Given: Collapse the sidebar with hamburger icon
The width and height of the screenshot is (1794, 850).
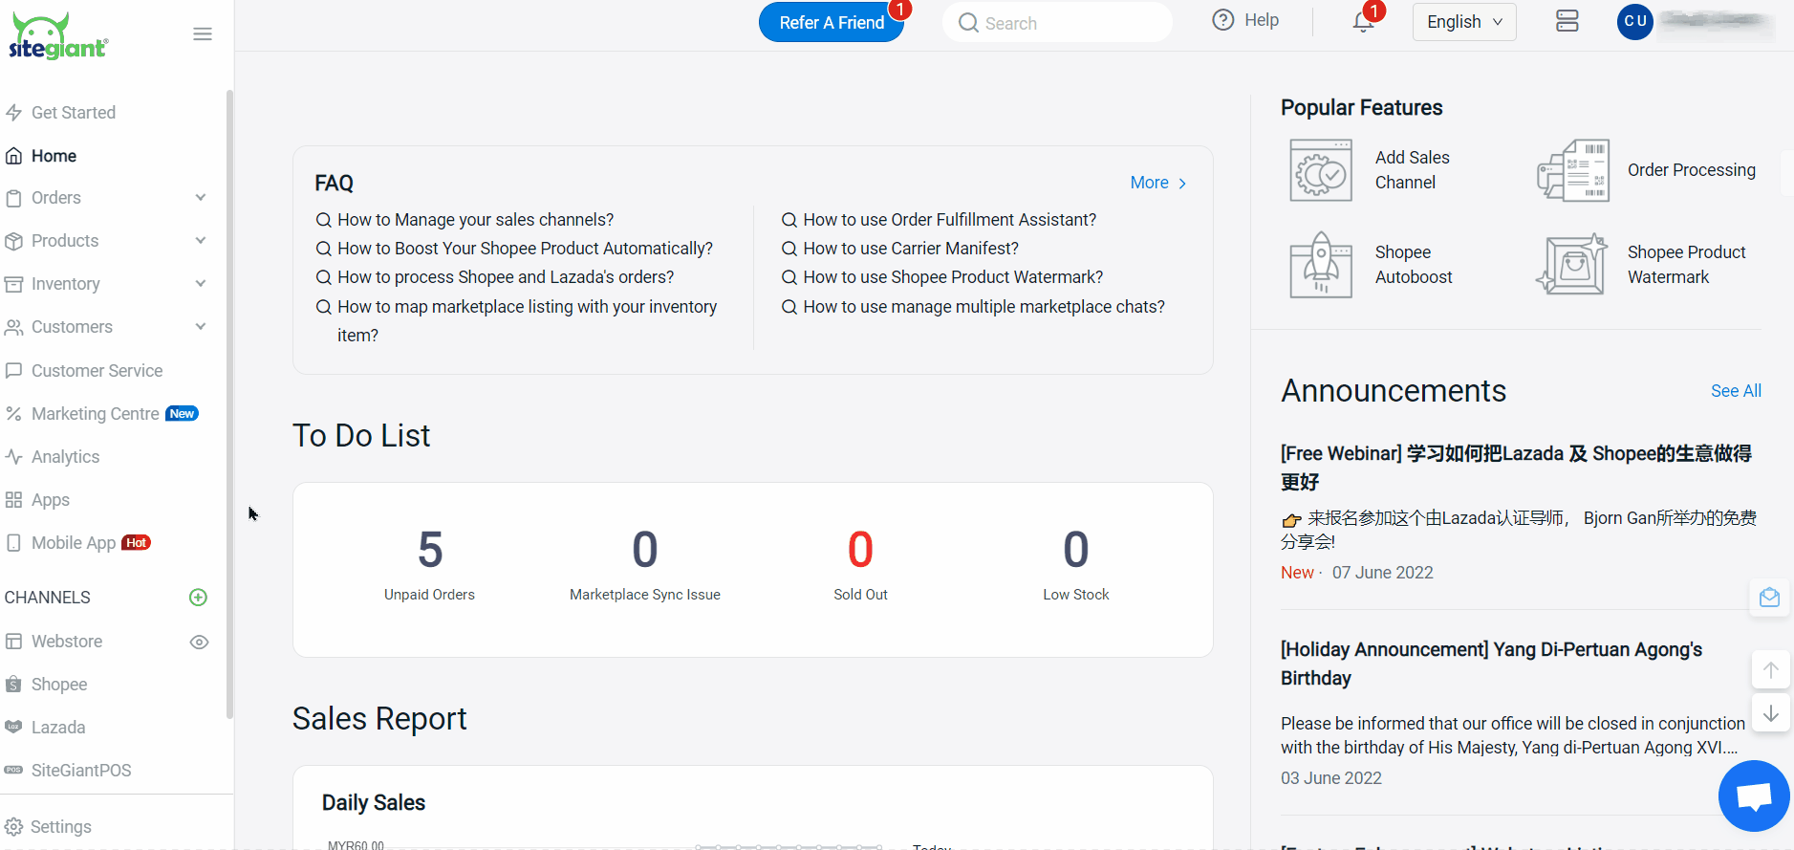Looking at the screenshot, I should click(203, 34).
